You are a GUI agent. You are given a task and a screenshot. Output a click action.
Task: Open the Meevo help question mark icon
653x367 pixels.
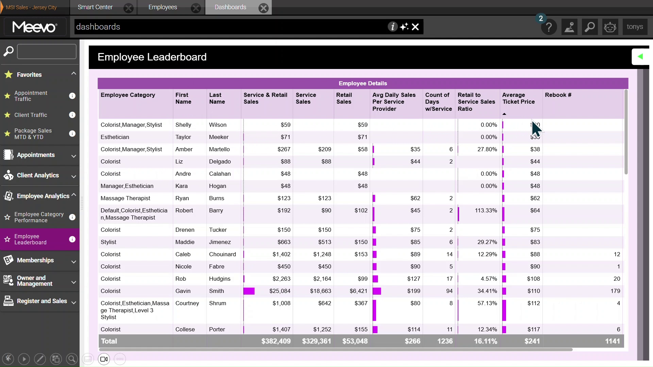click(x=548, y=27)
